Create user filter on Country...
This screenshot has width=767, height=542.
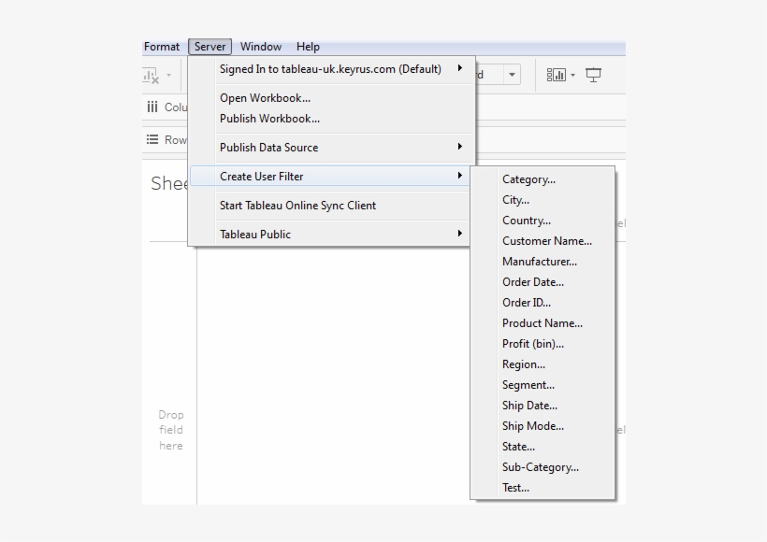click(543, 221)
